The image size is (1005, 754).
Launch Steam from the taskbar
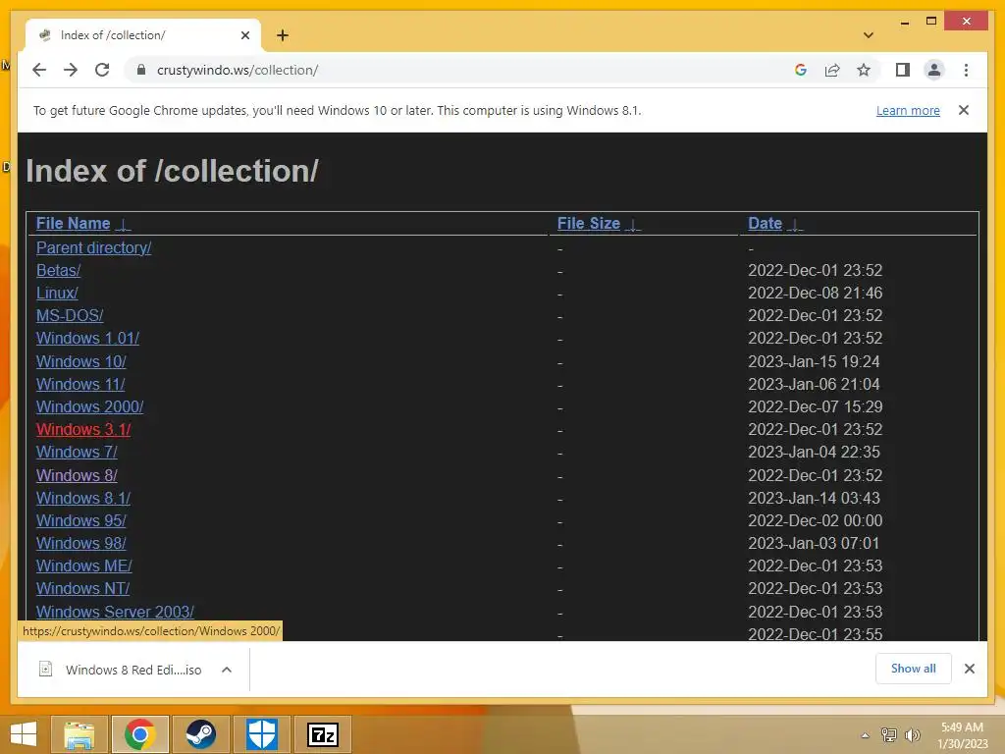point(200,734)
